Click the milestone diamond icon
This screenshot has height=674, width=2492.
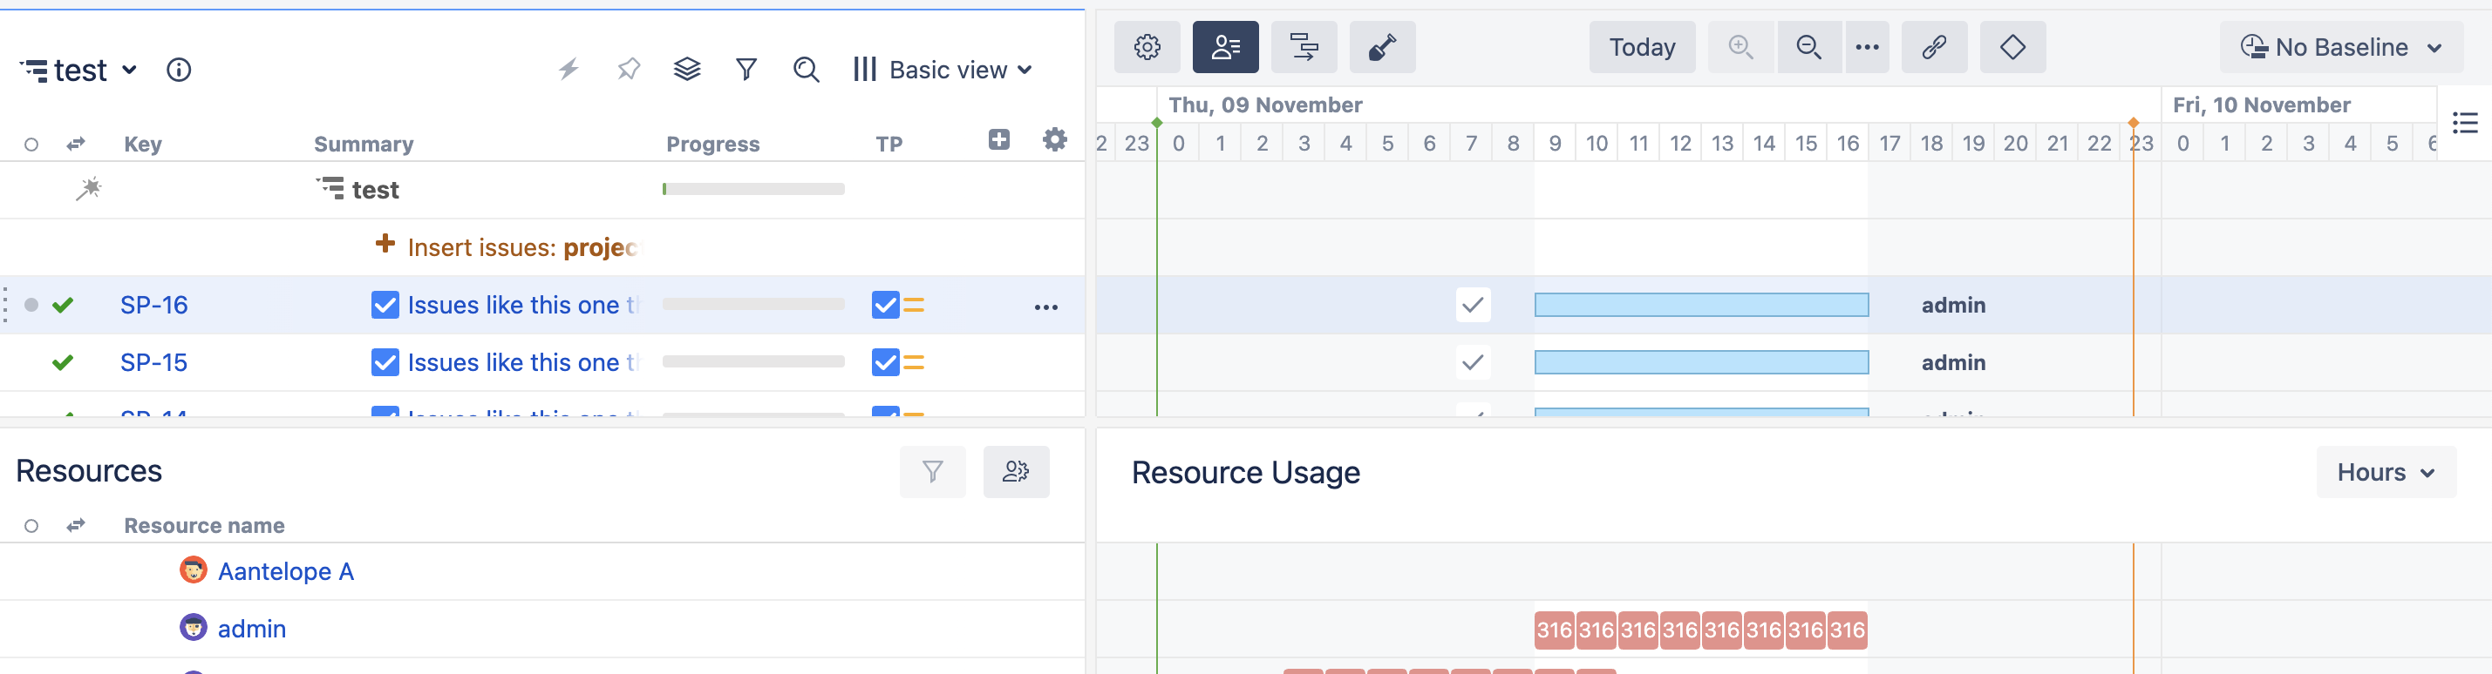[x=2012, y=47]
